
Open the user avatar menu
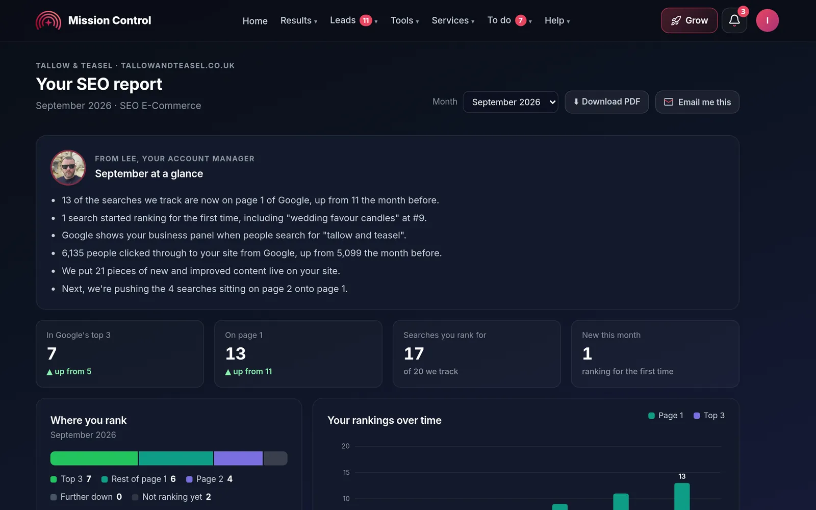(x=767, y=20)
